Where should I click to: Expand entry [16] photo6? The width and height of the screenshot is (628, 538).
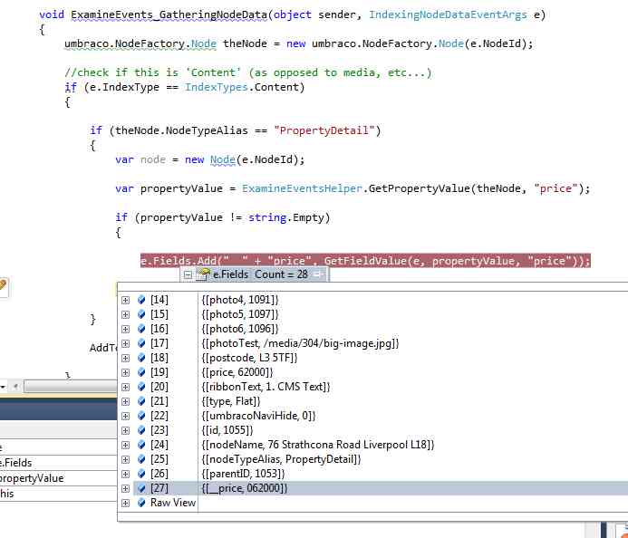[x=125, y=329]
